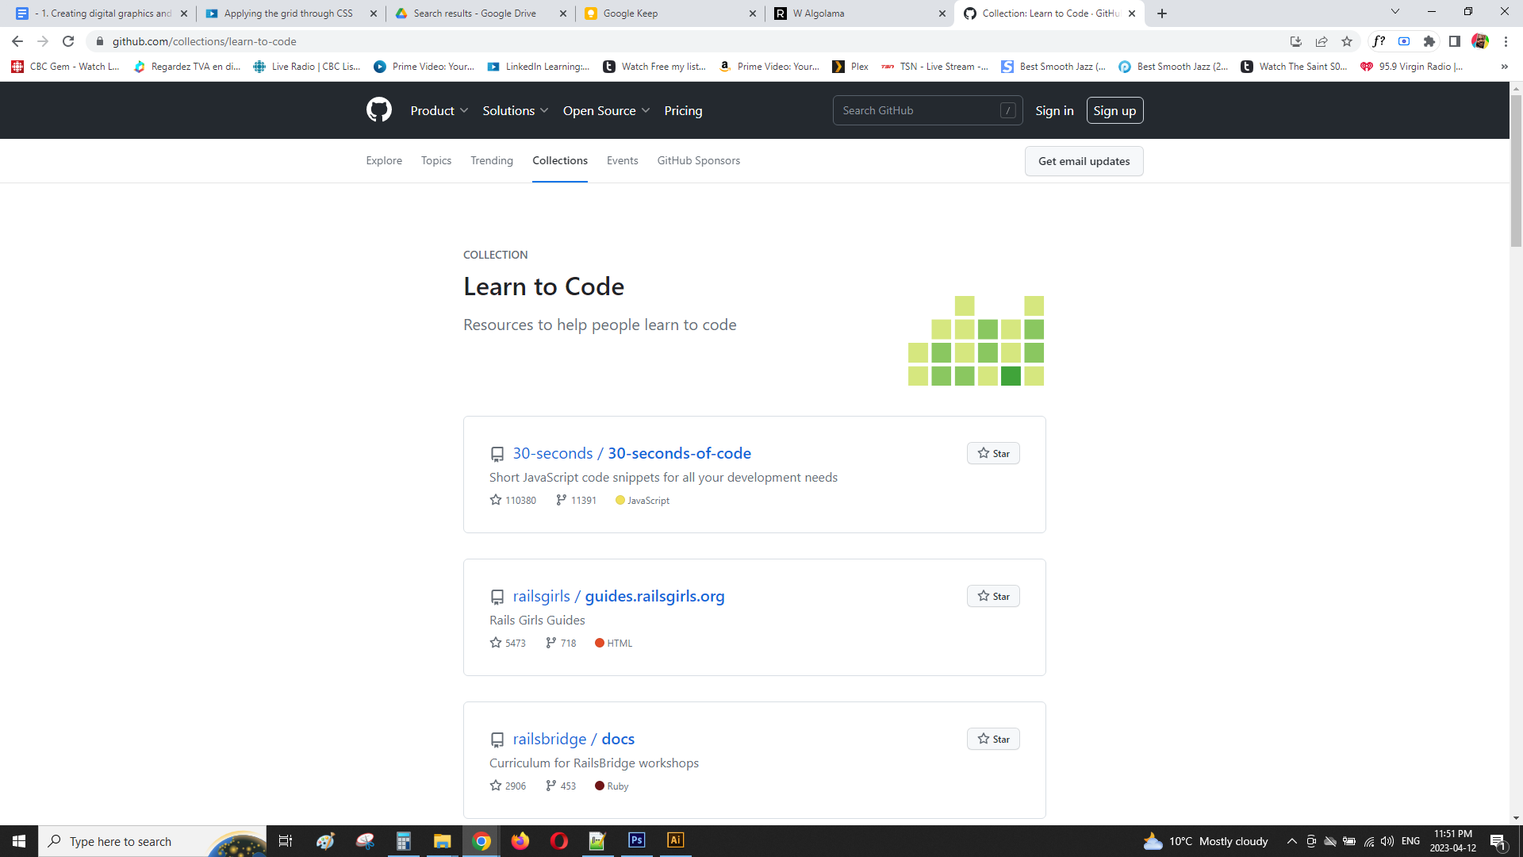The image size is (1523, 857).
Task: Switch to the Trending tab
Action: 491,160
